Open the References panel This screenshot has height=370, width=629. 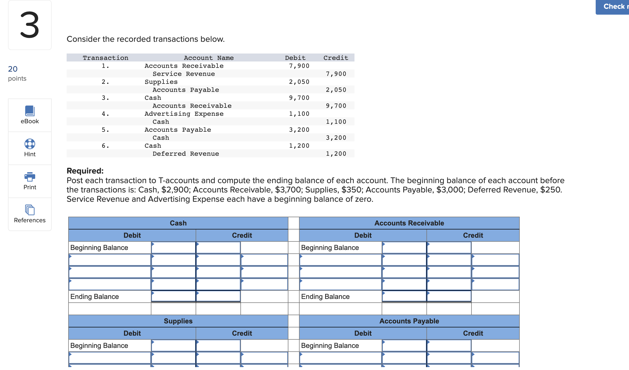(29, 214)
